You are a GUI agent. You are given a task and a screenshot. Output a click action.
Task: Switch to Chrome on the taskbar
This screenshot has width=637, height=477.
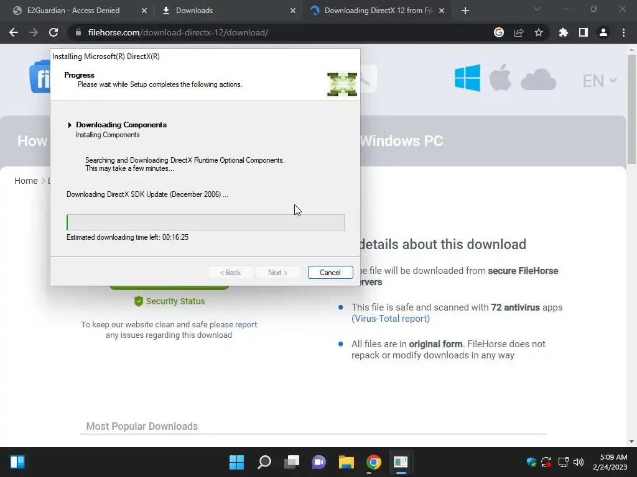click(x=374, y=462)
